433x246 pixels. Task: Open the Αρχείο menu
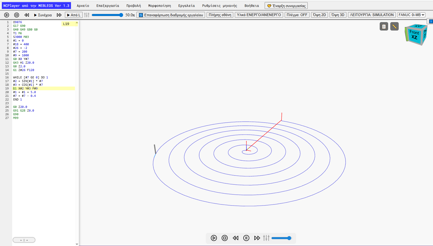pyautogui.click(x=83, y=6)
